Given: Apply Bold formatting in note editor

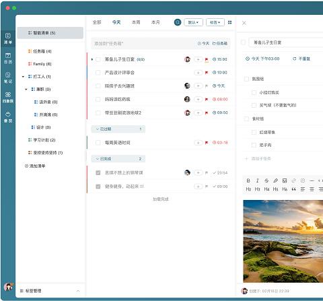Looking at the screenshot, I should coord(248,180).
